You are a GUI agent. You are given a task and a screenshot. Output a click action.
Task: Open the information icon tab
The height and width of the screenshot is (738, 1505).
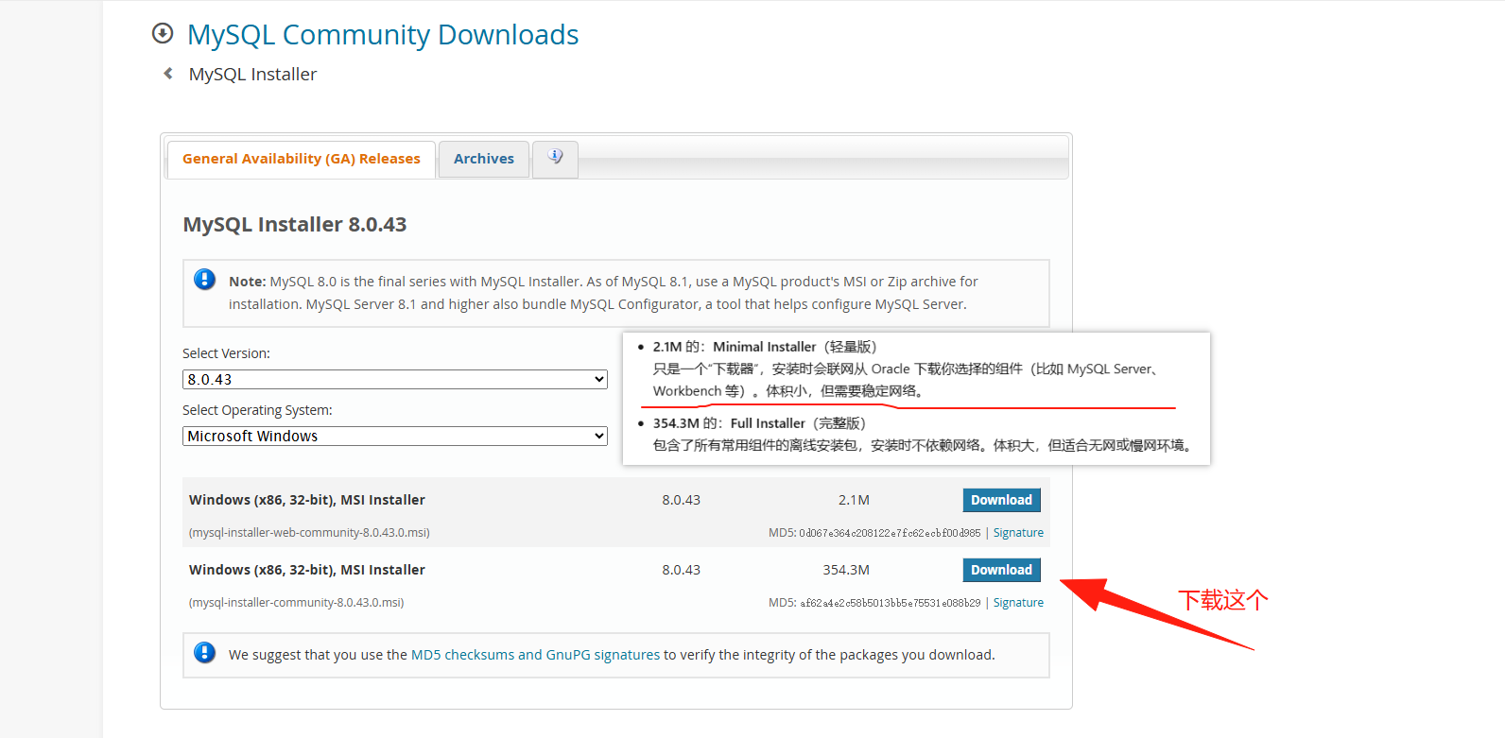pos(555,158)
